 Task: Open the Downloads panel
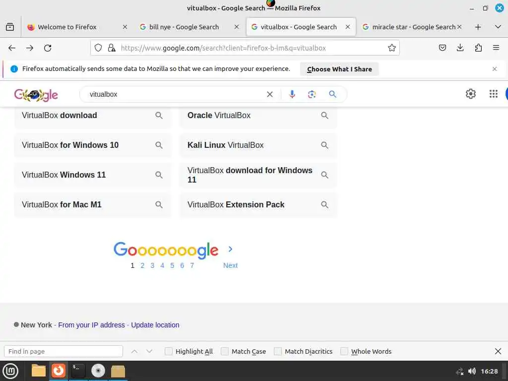(460, 48)
